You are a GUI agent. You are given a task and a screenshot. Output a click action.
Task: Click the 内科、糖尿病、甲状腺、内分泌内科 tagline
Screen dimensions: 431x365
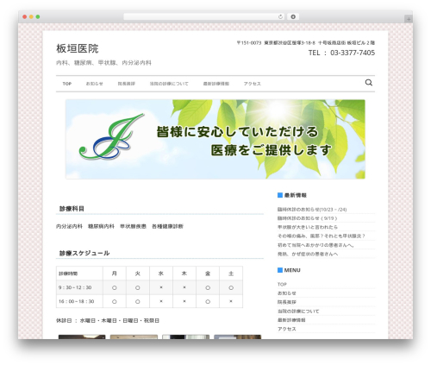(x=103, y=63)
